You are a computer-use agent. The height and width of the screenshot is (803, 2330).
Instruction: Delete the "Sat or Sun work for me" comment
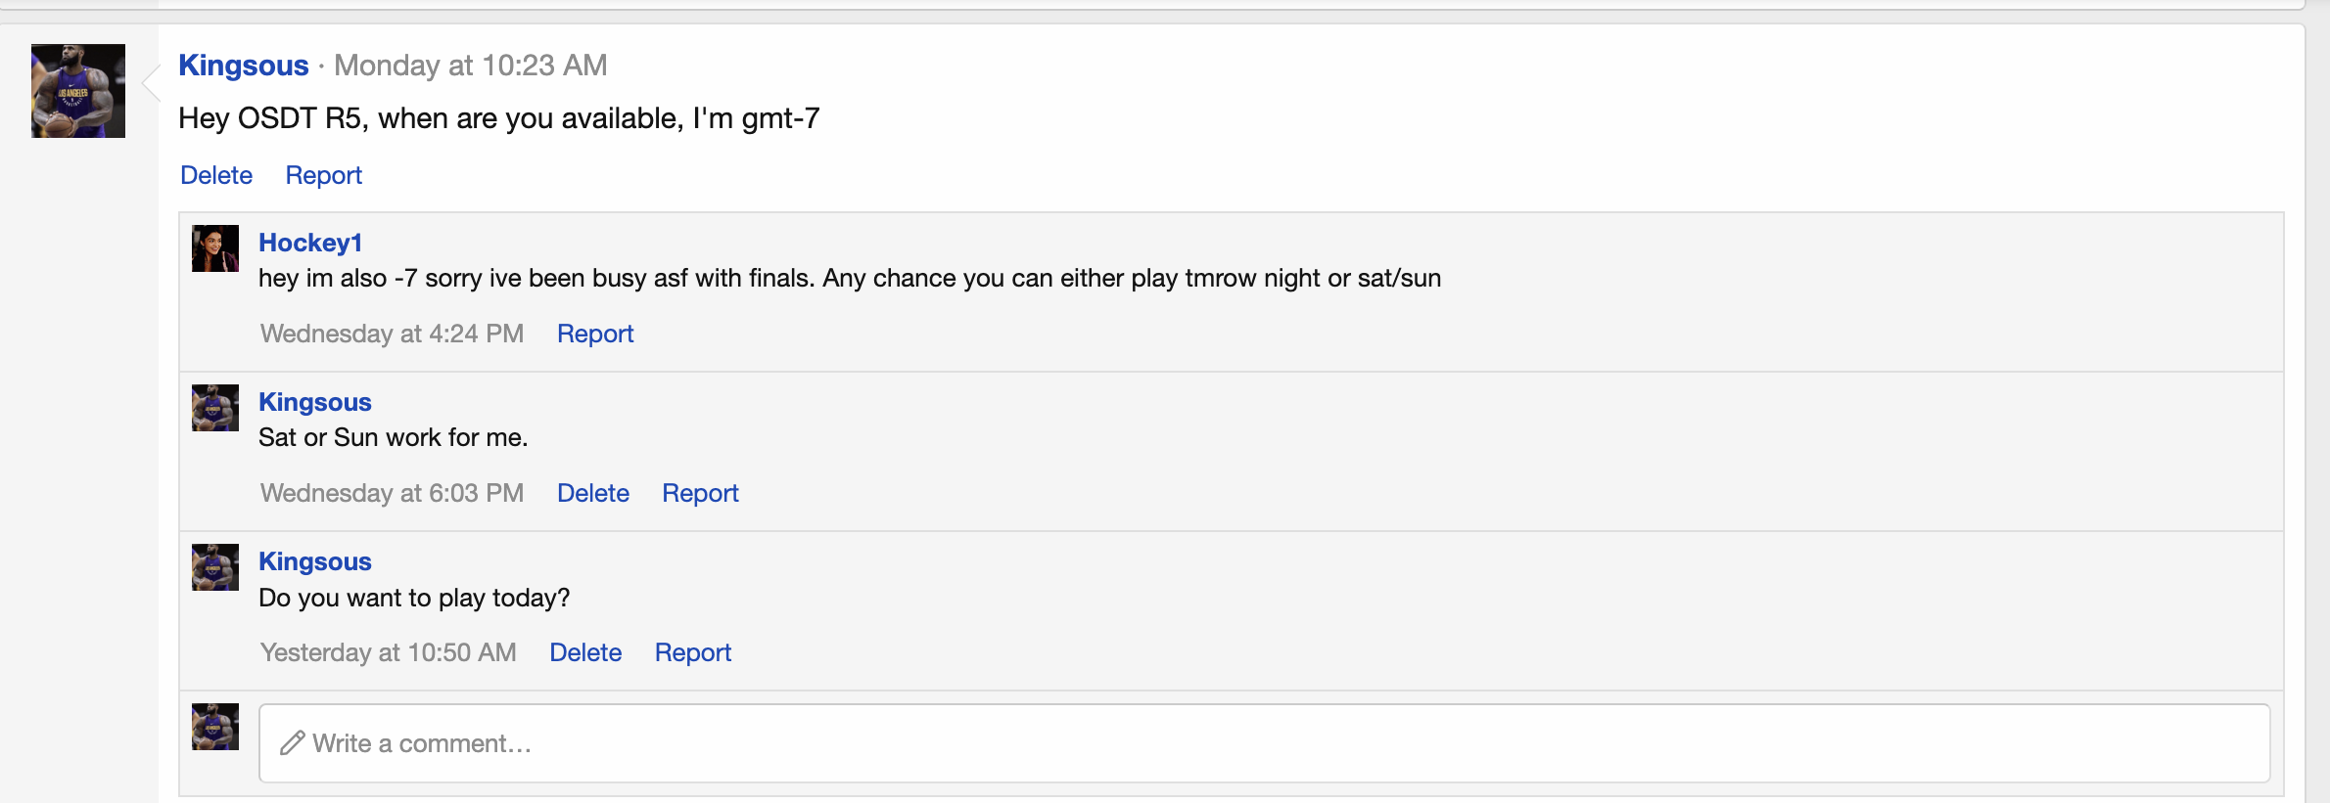(x=593, y=493)
